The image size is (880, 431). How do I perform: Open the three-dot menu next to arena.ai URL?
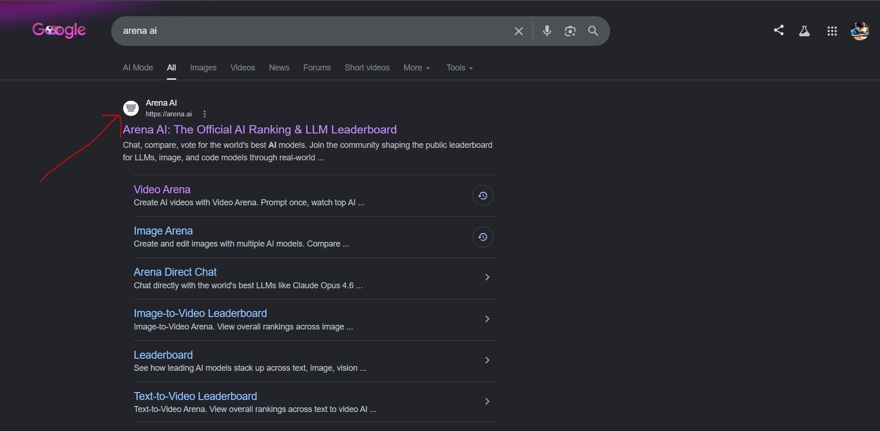click(204, 114)
